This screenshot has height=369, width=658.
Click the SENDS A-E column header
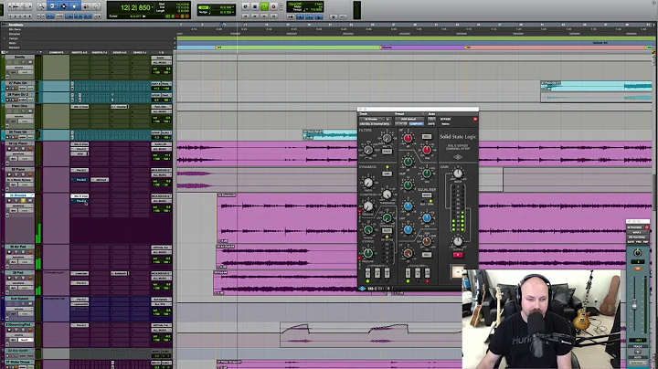[120, 52]
